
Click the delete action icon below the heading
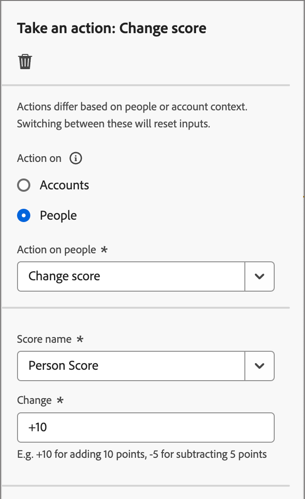coord(25,61)
